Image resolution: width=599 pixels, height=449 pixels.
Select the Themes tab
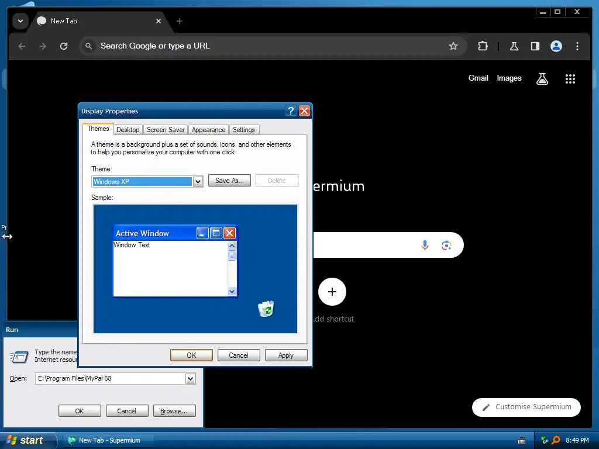98,129
